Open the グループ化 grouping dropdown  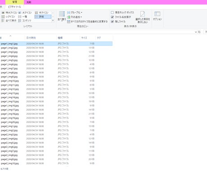[75, 13]
